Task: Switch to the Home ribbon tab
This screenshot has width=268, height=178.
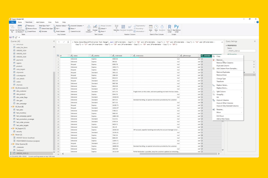Action: point(20,22)
